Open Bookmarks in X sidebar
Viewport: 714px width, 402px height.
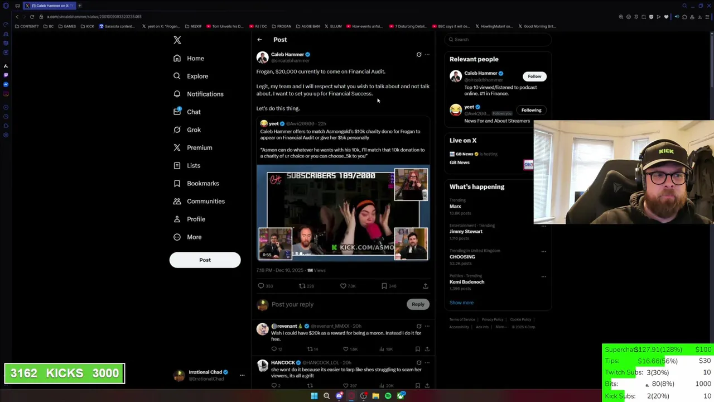[x=196, y=183]
